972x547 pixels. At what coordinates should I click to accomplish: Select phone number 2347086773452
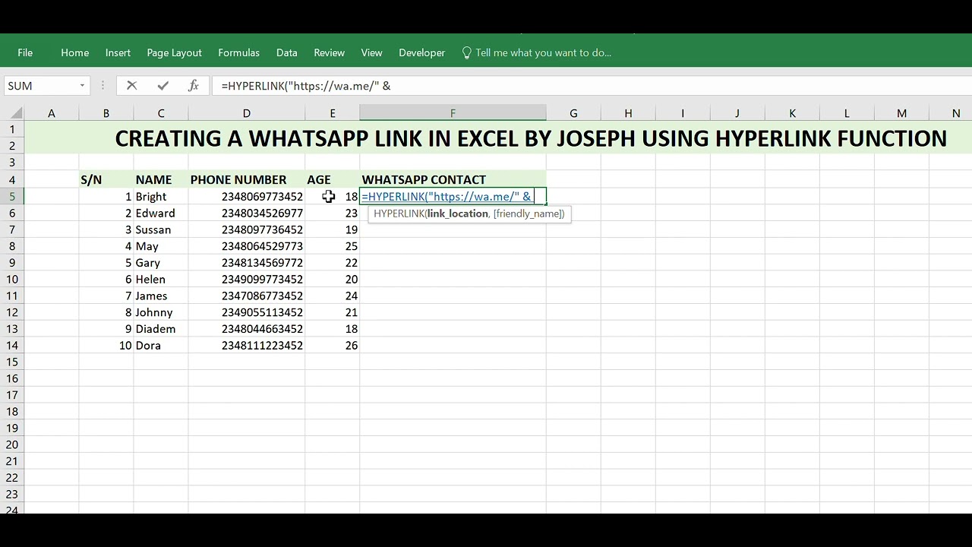pyautogui.click(x=246, y=296)
